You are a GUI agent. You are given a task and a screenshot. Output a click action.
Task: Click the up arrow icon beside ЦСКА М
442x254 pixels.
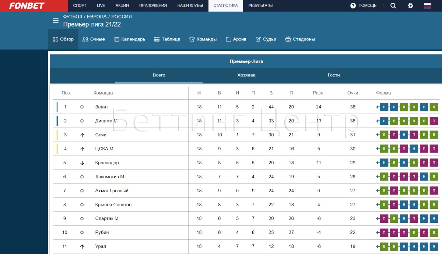82,149
